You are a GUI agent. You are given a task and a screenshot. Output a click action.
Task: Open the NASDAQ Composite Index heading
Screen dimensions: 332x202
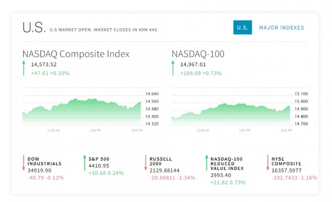point(76,54)
